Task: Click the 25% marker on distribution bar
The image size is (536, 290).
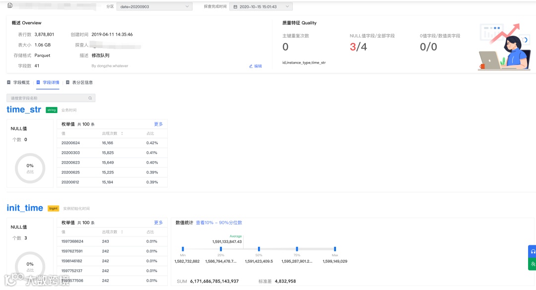Action: [221, 249]
